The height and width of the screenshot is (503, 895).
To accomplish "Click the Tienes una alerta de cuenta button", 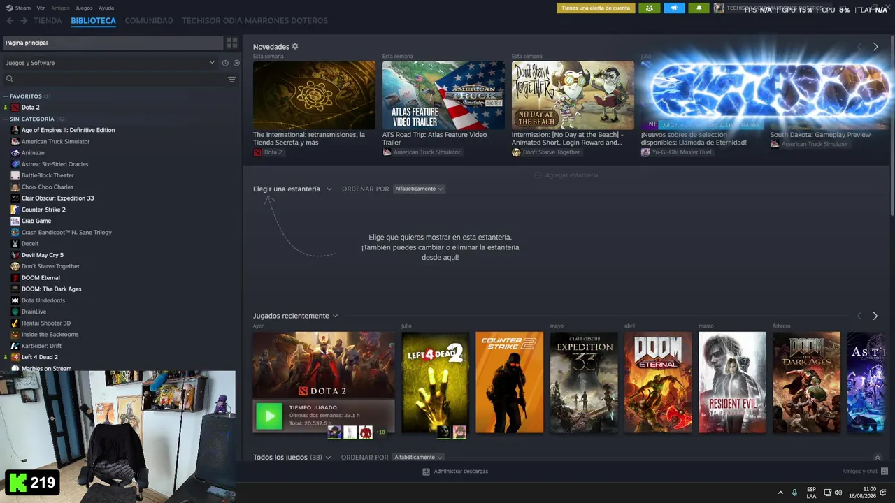I will [x=596, y=8].
